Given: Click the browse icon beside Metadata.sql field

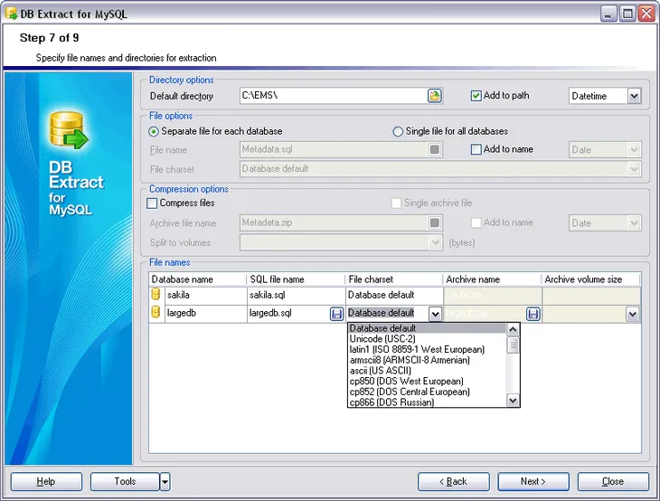Looking at the screenshot, I should (x=434, y=149).
